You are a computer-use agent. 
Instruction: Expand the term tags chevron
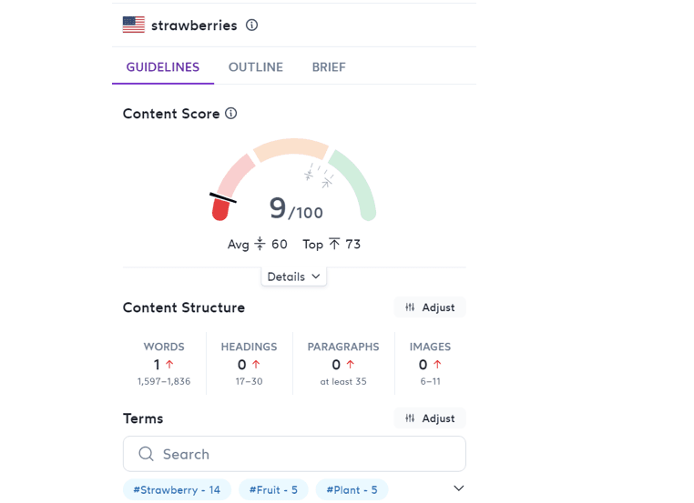click(x=459, y=488)
